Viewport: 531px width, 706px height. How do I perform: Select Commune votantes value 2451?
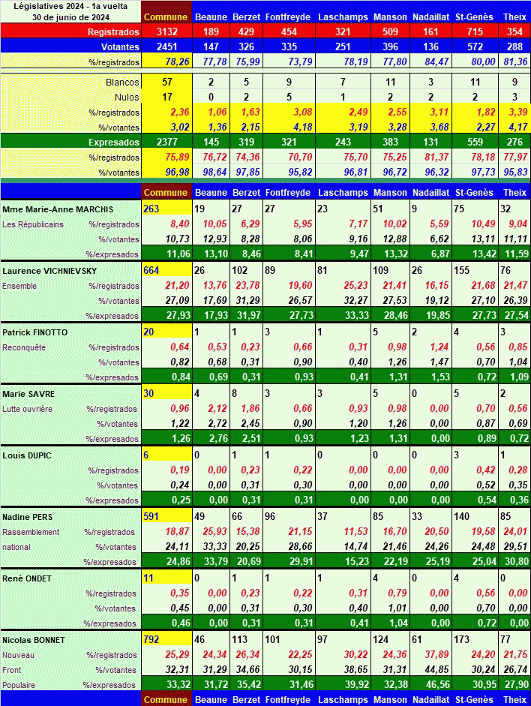tap(167, 47)
